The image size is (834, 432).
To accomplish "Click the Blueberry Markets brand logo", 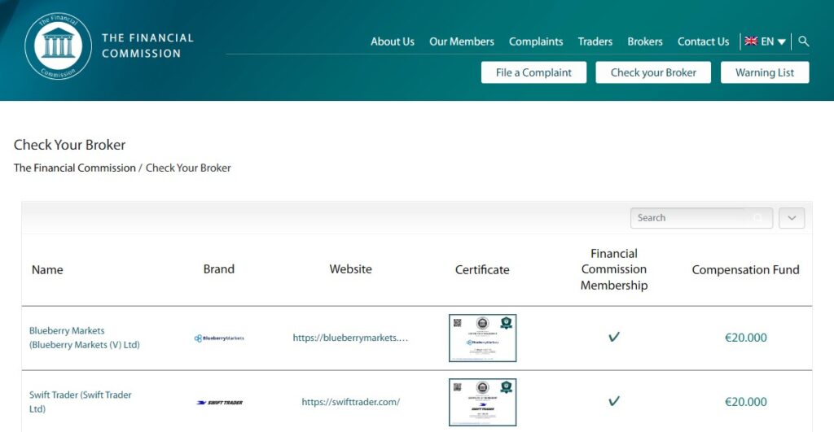I will [219, 338].
